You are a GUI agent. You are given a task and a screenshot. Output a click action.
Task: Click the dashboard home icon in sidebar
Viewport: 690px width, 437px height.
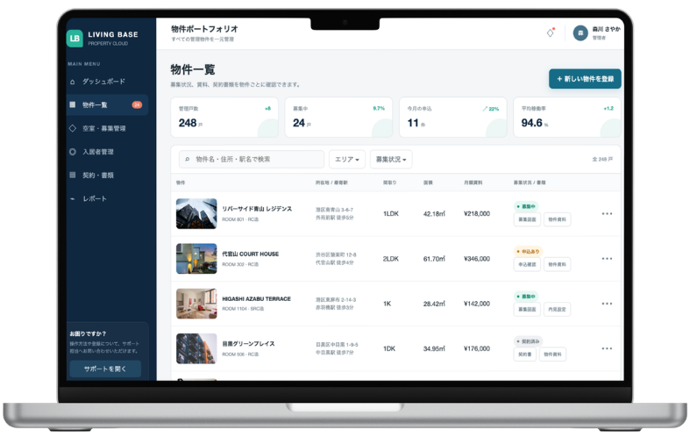73,82
